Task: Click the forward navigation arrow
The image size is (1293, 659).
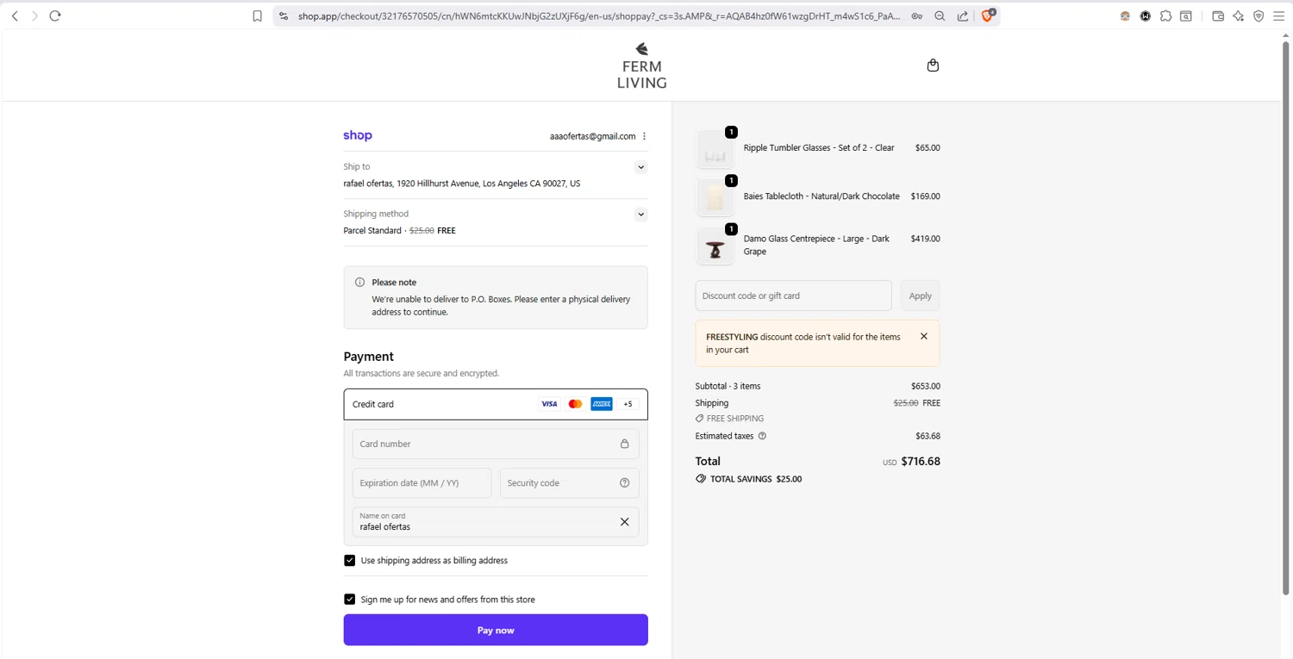Action: pos(34,16)
